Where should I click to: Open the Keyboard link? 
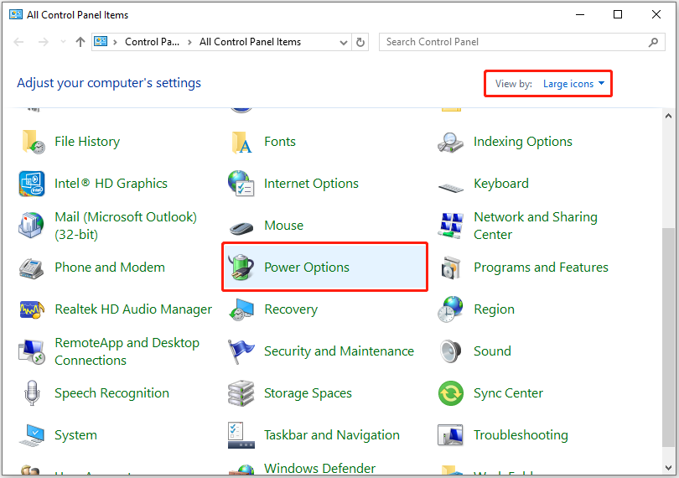[x=501, y=184]
